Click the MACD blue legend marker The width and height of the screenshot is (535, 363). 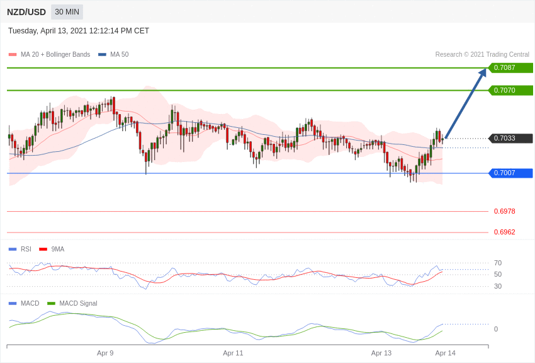(x=13, y=304)
